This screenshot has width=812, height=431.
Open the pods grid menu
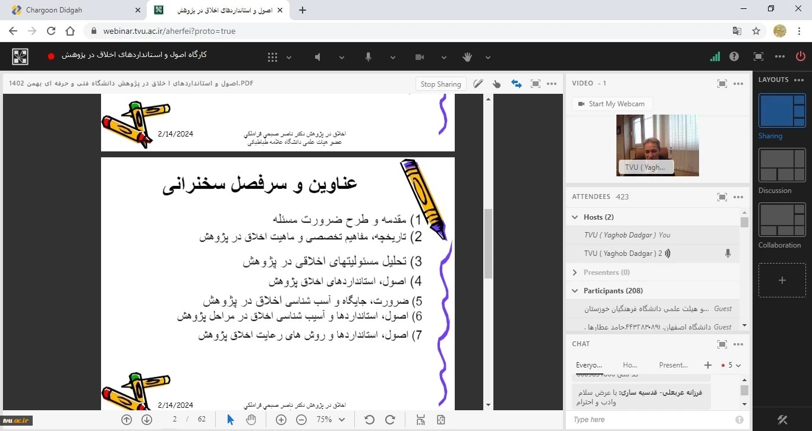(272, 57)
